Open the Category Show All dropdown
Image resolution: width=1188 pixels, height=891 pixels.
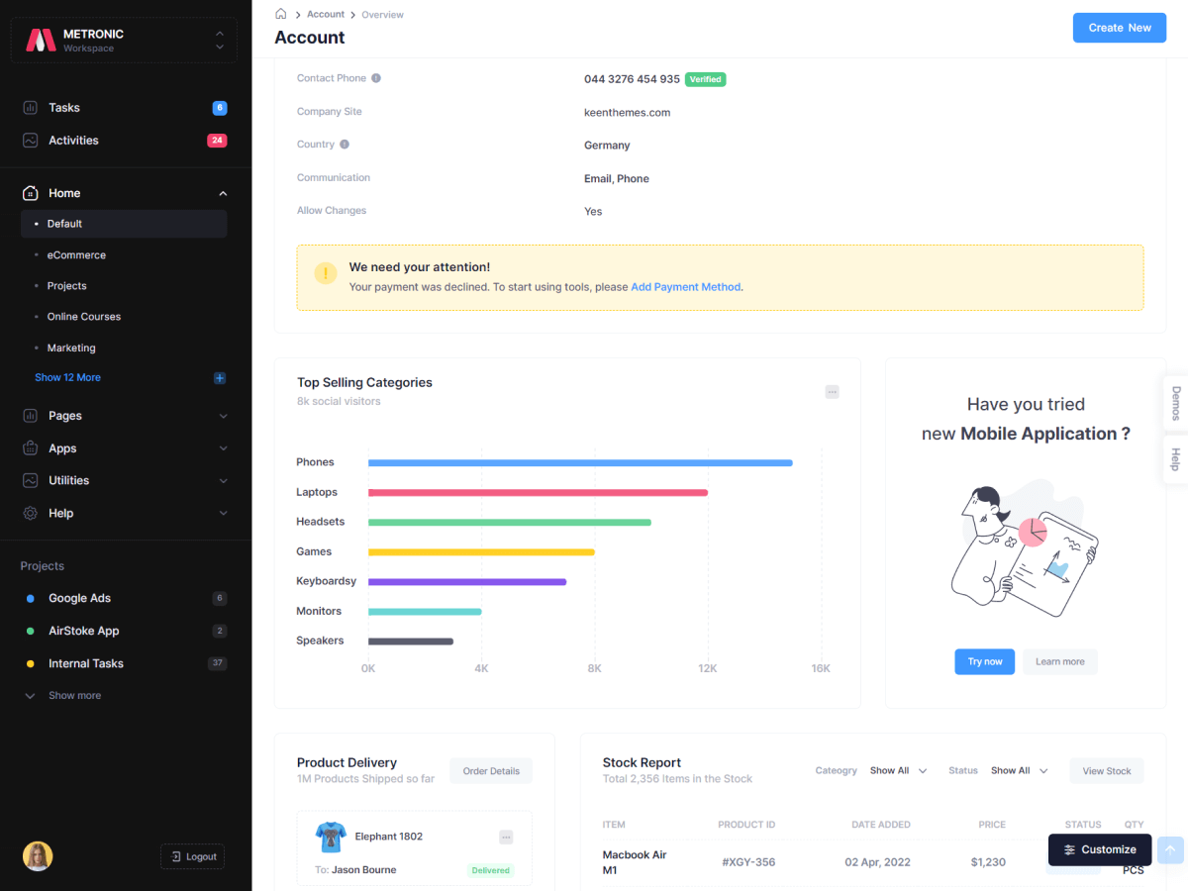click(x=898, y=771)
